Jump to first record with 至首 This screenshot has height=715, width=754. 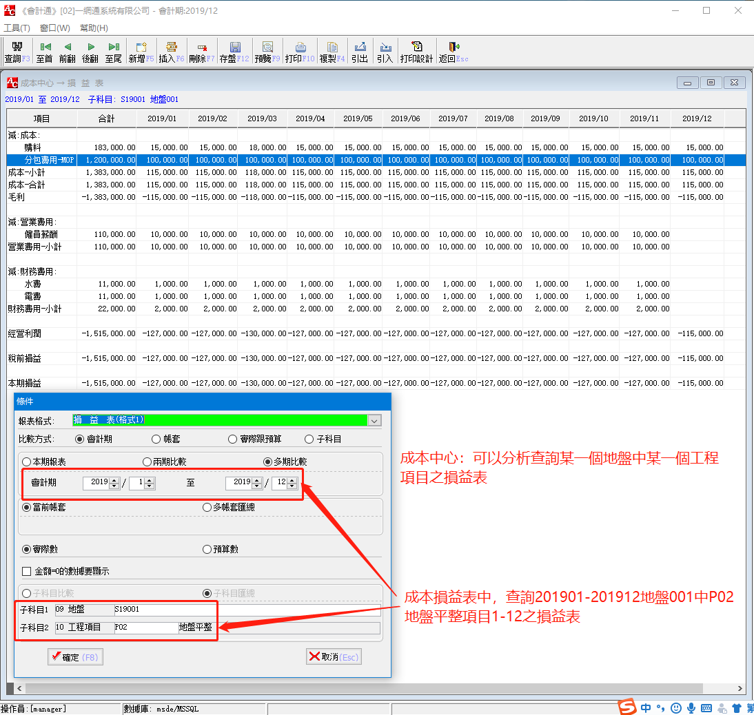pyautogui.click(x=45, y=47)
